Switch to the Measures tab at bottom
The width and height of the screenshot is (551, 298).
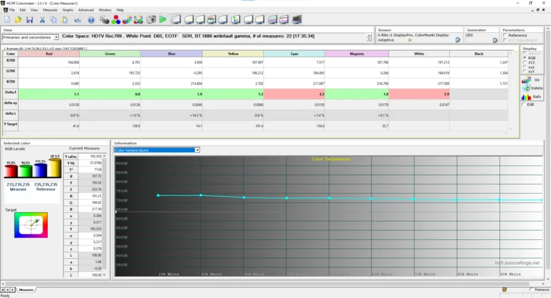click(26, 290)
